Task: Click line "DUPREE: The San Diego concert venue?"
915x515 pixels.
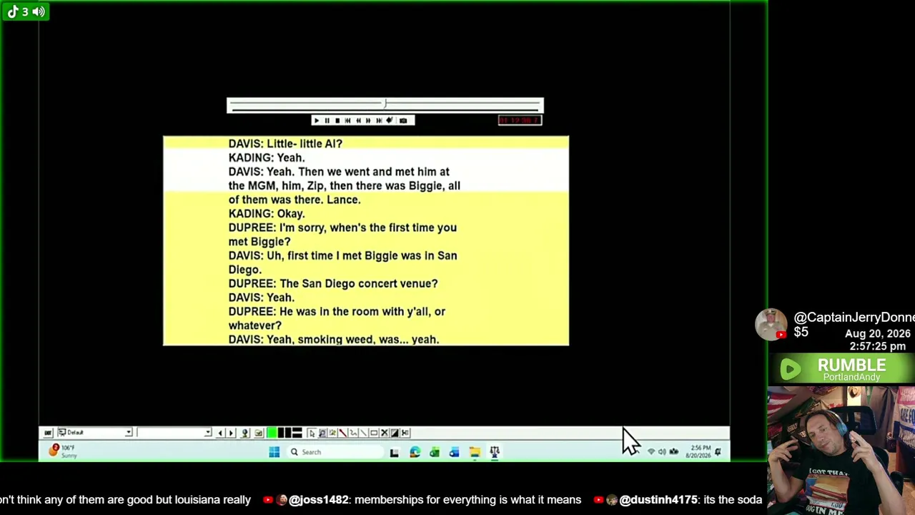Action: pos(333,284)
